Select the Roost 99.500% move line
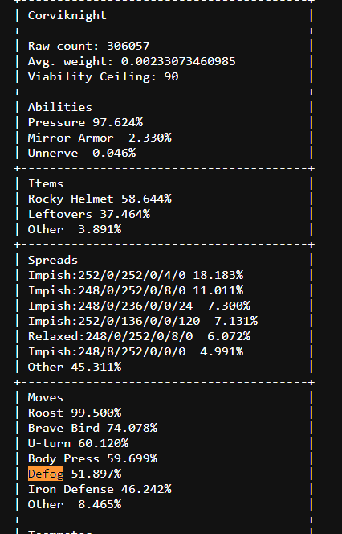This screenshot has height=534, width=342. click(75, 413)
